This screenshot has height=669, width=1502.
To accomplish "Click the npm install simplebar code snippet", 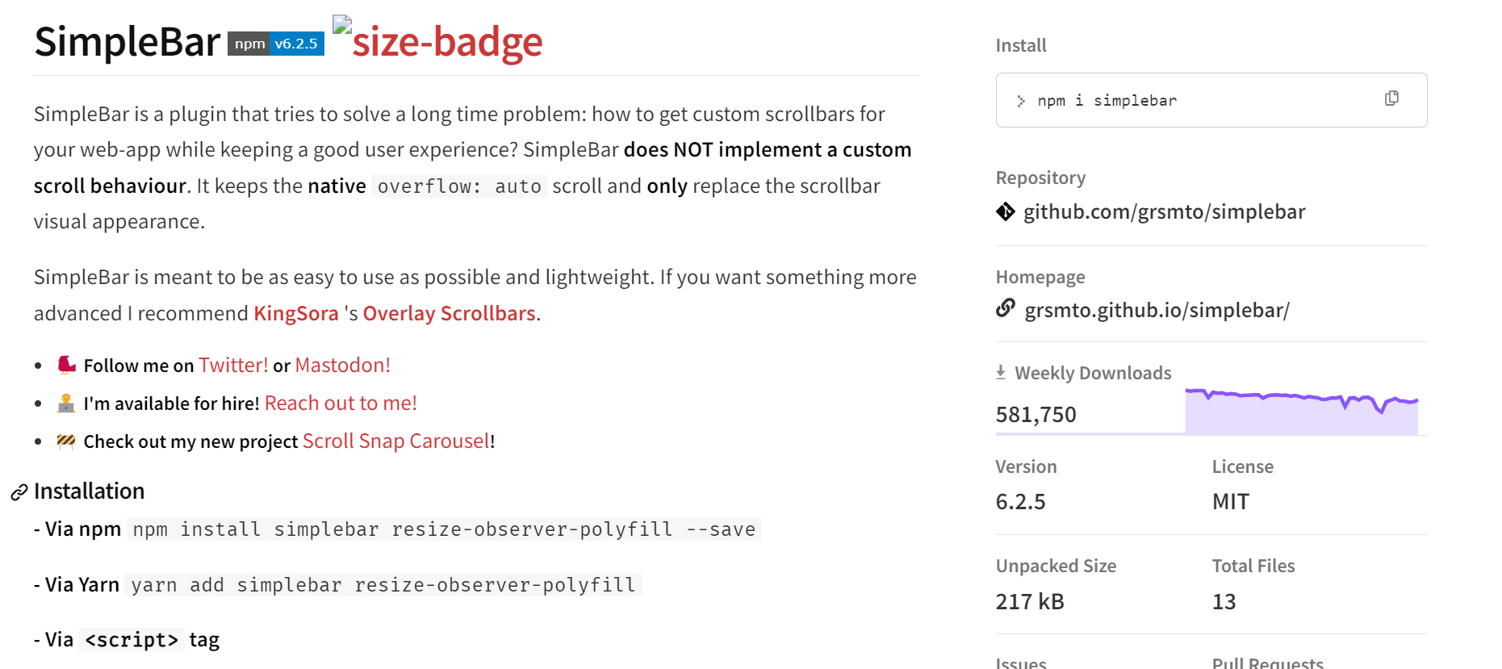I will coord(444,529).
